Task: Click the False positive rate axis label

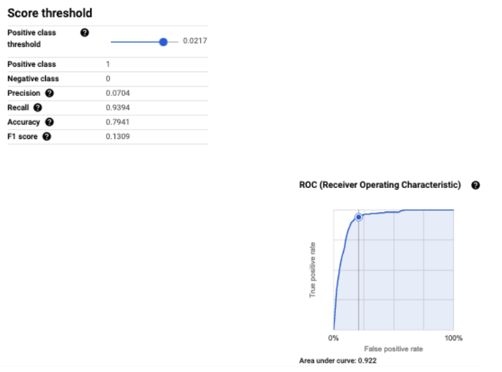Action: click(393, 349)
